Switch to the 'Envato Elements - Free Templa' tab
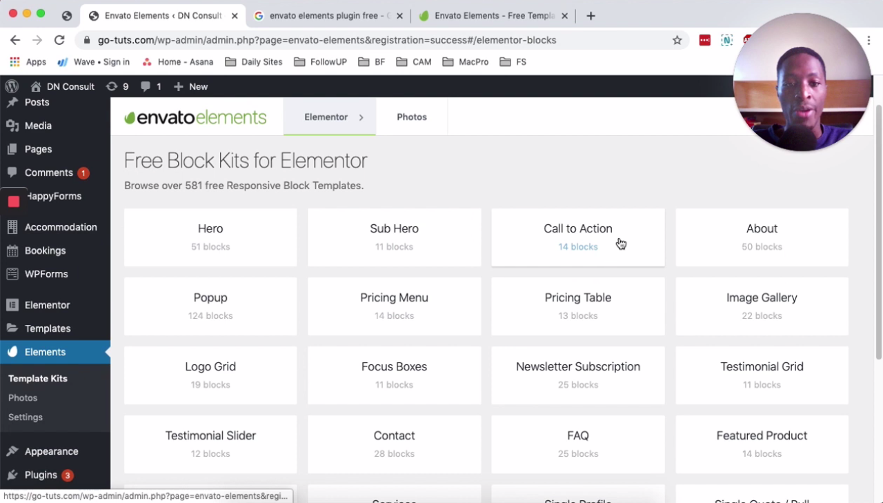This screenshot has height=503, width=883. pos(494,15)
